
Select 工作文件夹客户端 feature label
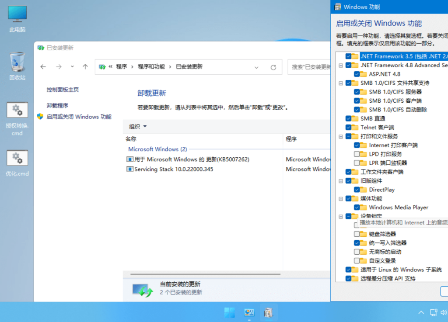(x=381, y=172)
